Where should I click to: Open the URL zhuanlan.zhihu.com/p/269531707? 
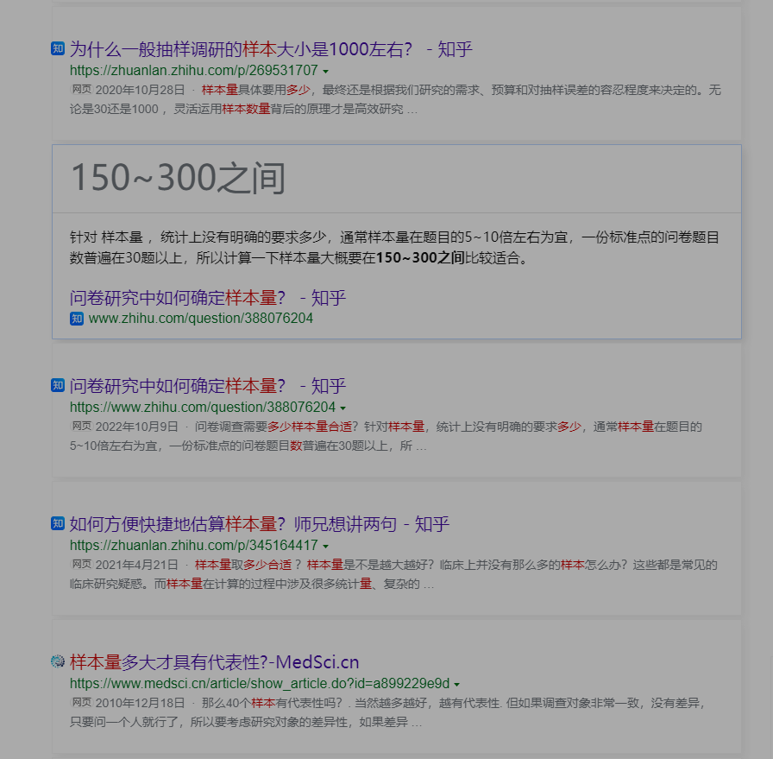point(194,71)
